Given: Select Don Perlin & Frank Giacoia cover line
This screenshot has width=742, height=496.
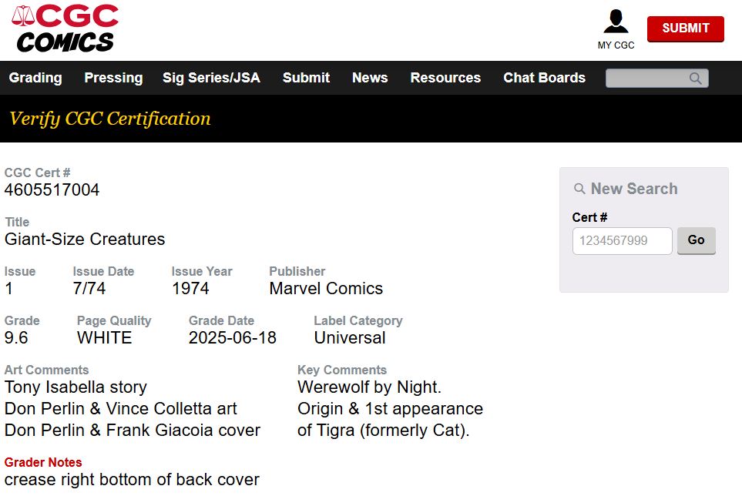Looking at the screenshot, I should 133,431.
